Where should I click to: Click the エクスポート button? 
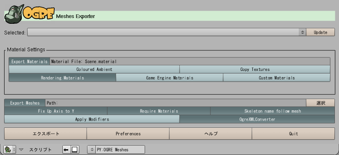(46, 134)
